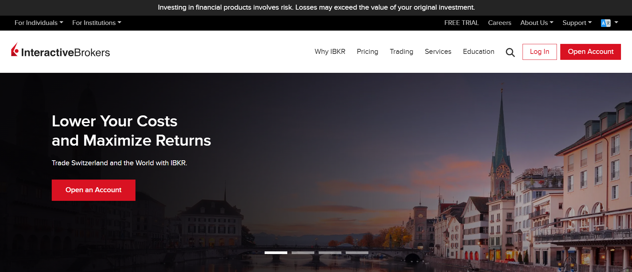Select the Pricing menu item
The image size is (632, 272).
point(367,52)
